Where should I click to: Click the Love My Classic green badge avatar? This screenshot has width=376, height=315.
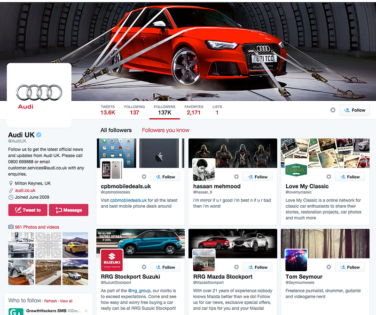[x=296, y=170]
